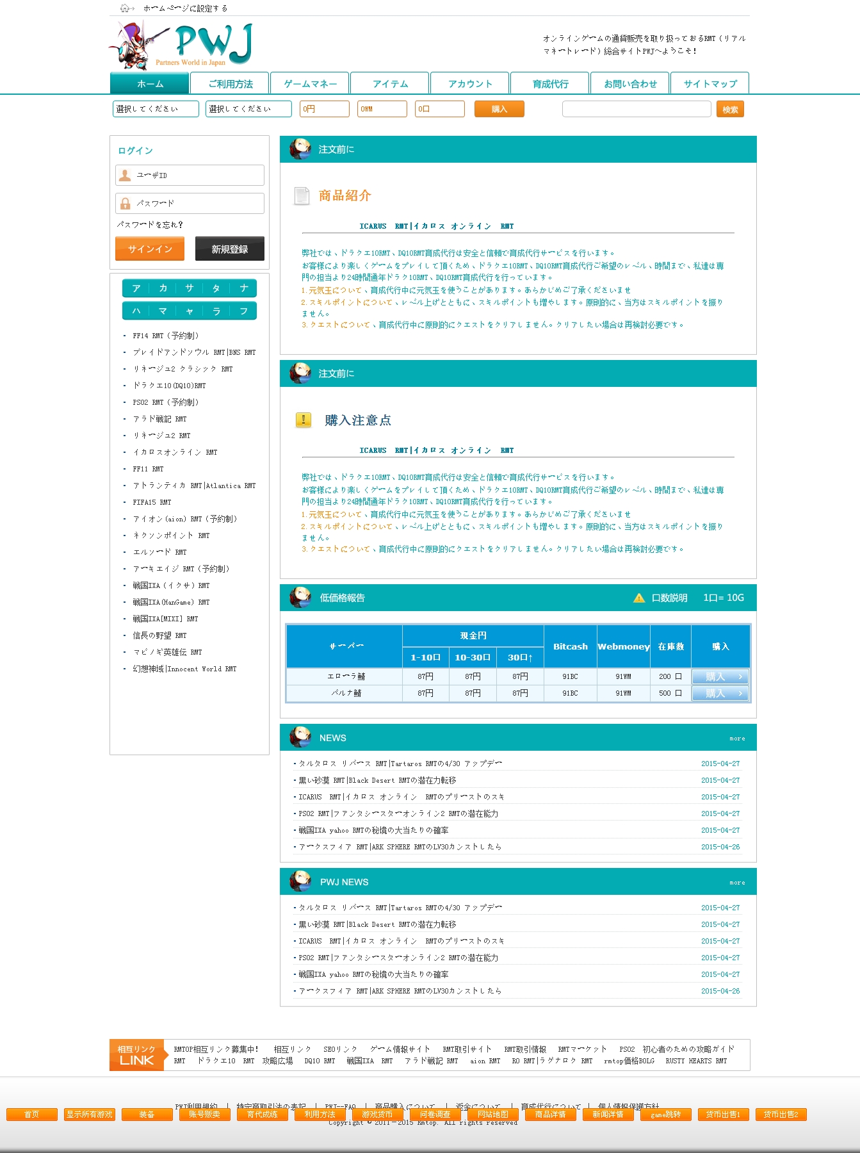Click the ホームページに設定する link
The image size is (860, 1153).
186,8
